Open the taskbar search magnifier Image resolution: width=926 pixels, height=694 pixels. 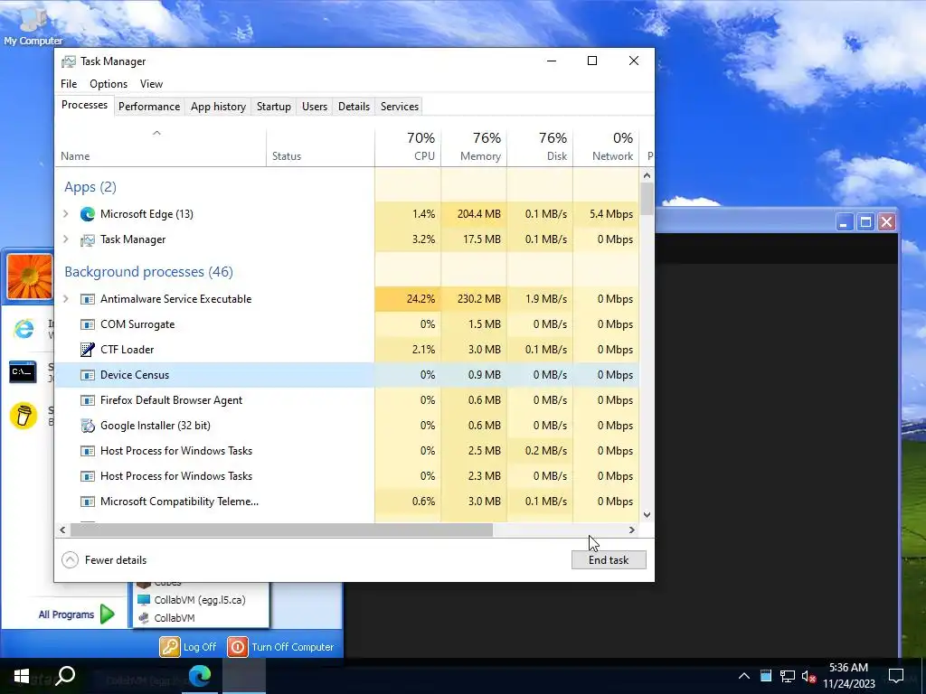(x=65, y=675)
